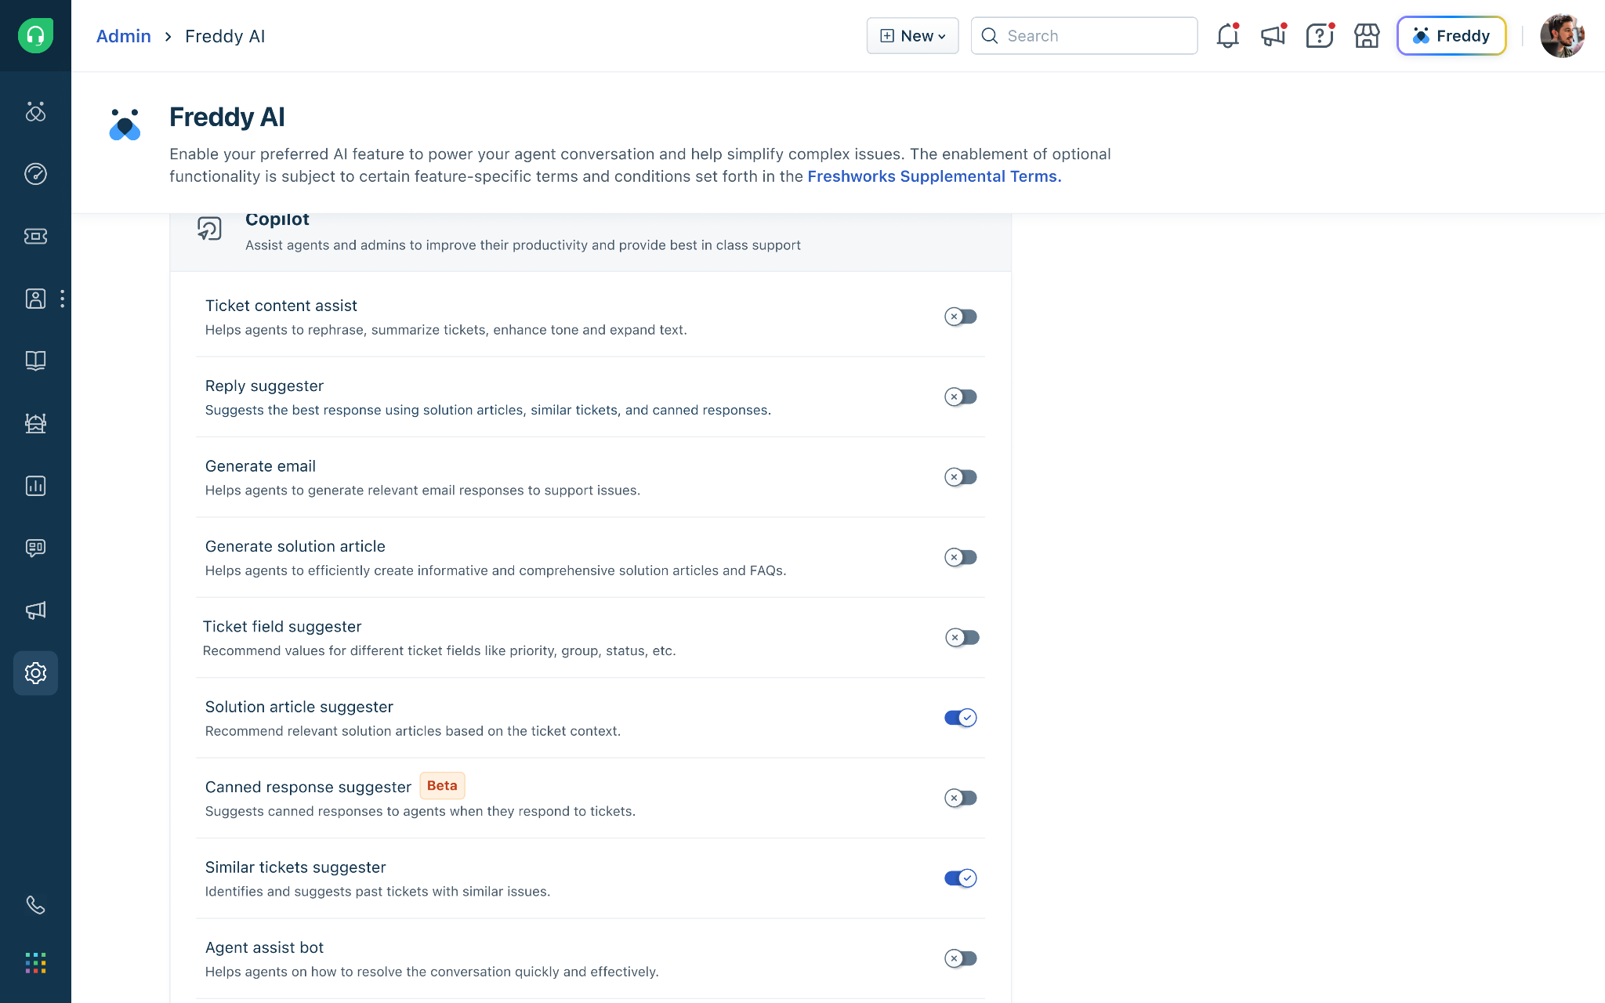This screenshot has height=1003, width=1605.
Task: Open Contacts icon in sidebar
Action: click(35, 299)
